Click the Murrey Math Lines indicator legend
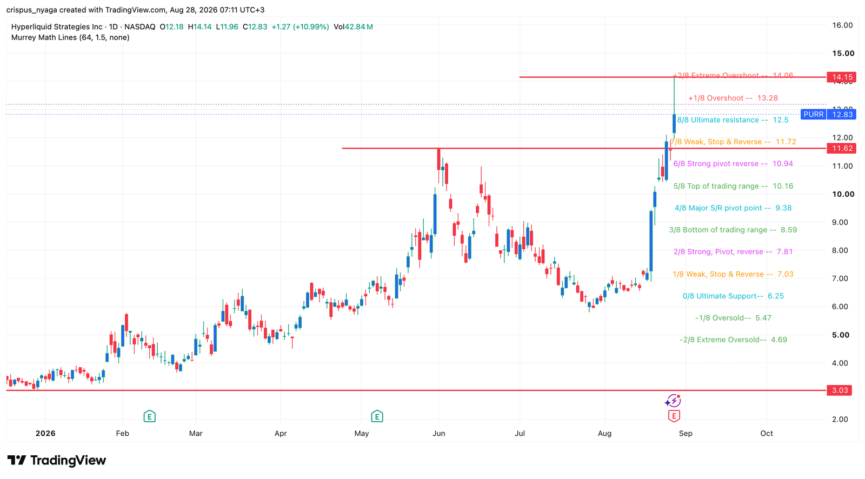The image size is (865, 479). 70,37
